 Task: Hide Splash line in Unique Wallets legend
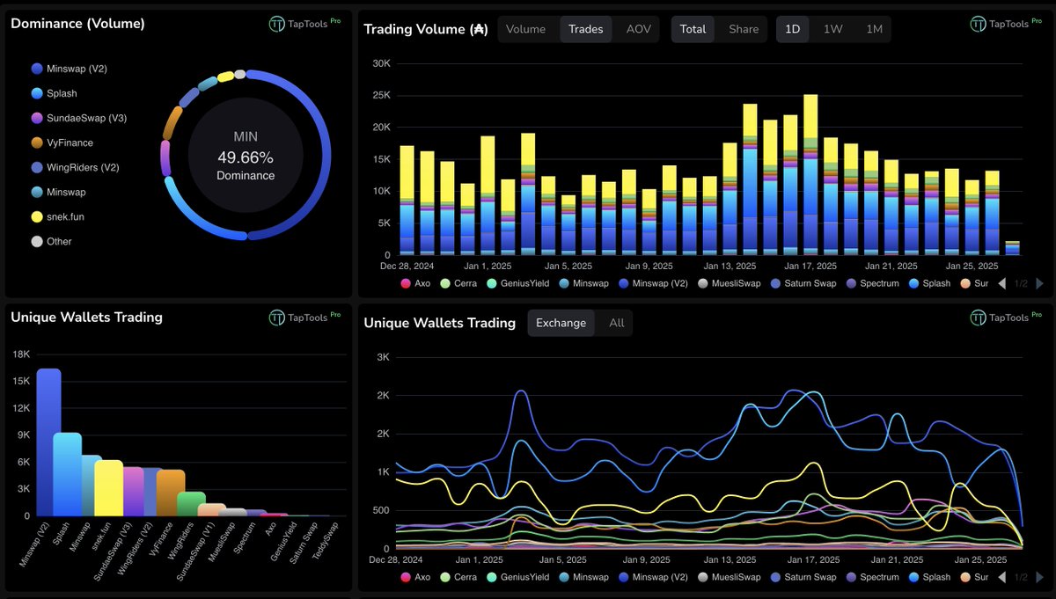(929, 577)
